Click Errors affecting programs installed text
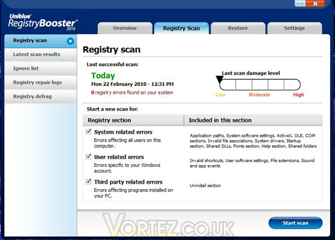Image resolution: width=335 pixels, height=240 pixels. click(133, 193)
